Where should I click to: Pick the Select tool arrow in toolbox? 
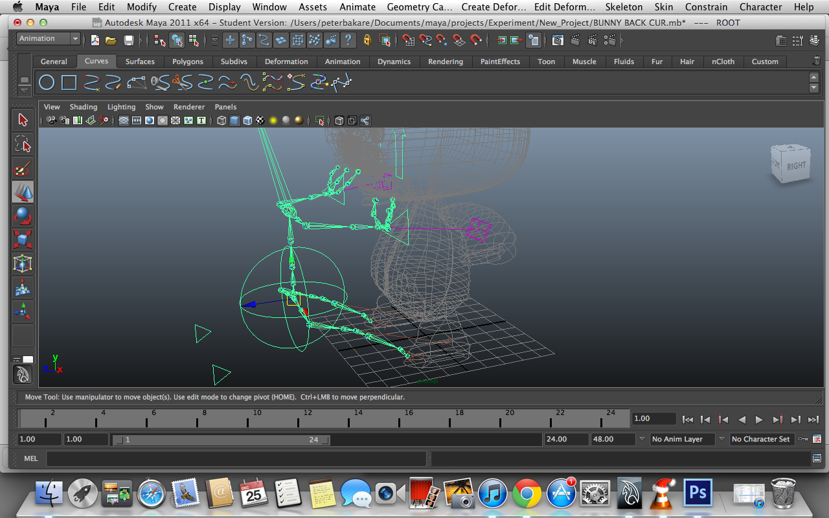pos(23,120)
